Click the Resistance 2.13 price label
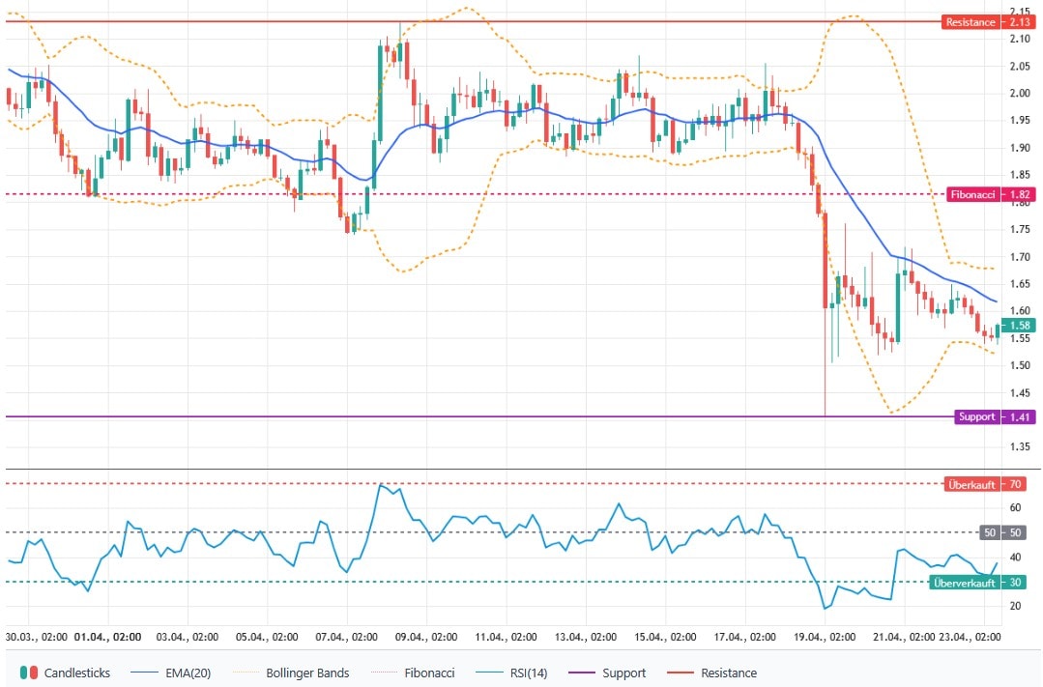Viewport: 1043px width, 687px height. pyautogui.click(x=982, y=22)
